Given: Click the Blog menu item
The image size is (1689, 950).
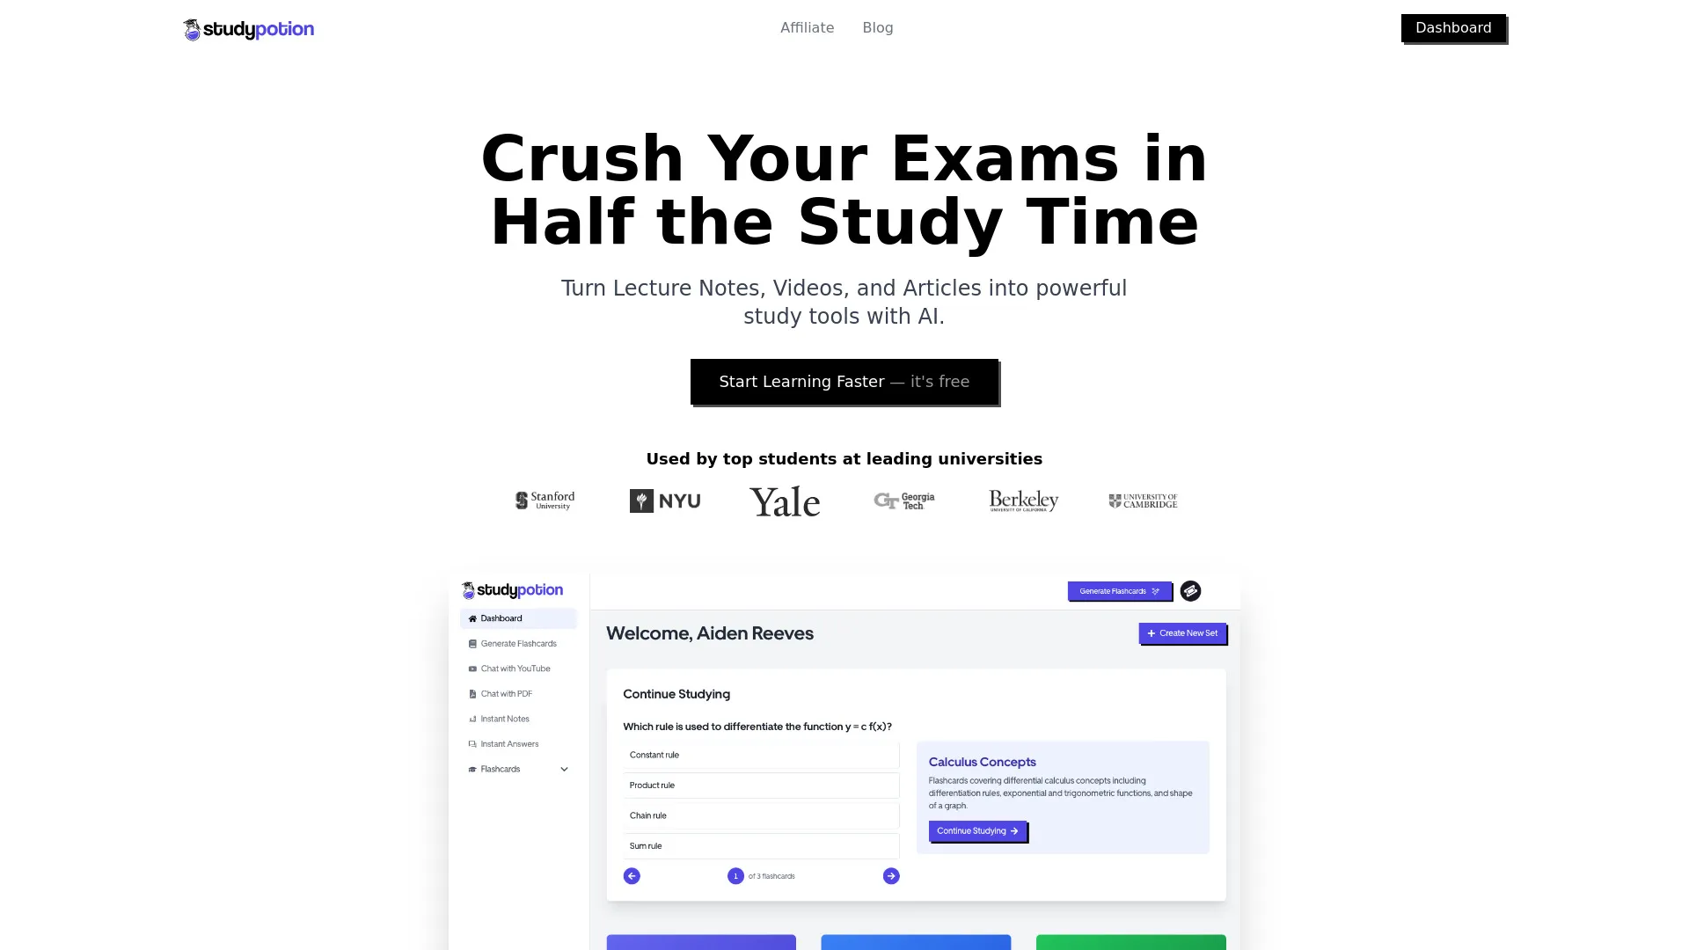Looking at the screenshot, I should coord(877,28).
